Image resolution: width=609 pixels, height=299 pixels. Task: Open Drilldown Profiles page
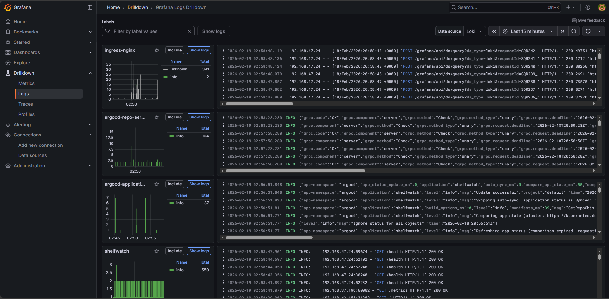point(26,114)
